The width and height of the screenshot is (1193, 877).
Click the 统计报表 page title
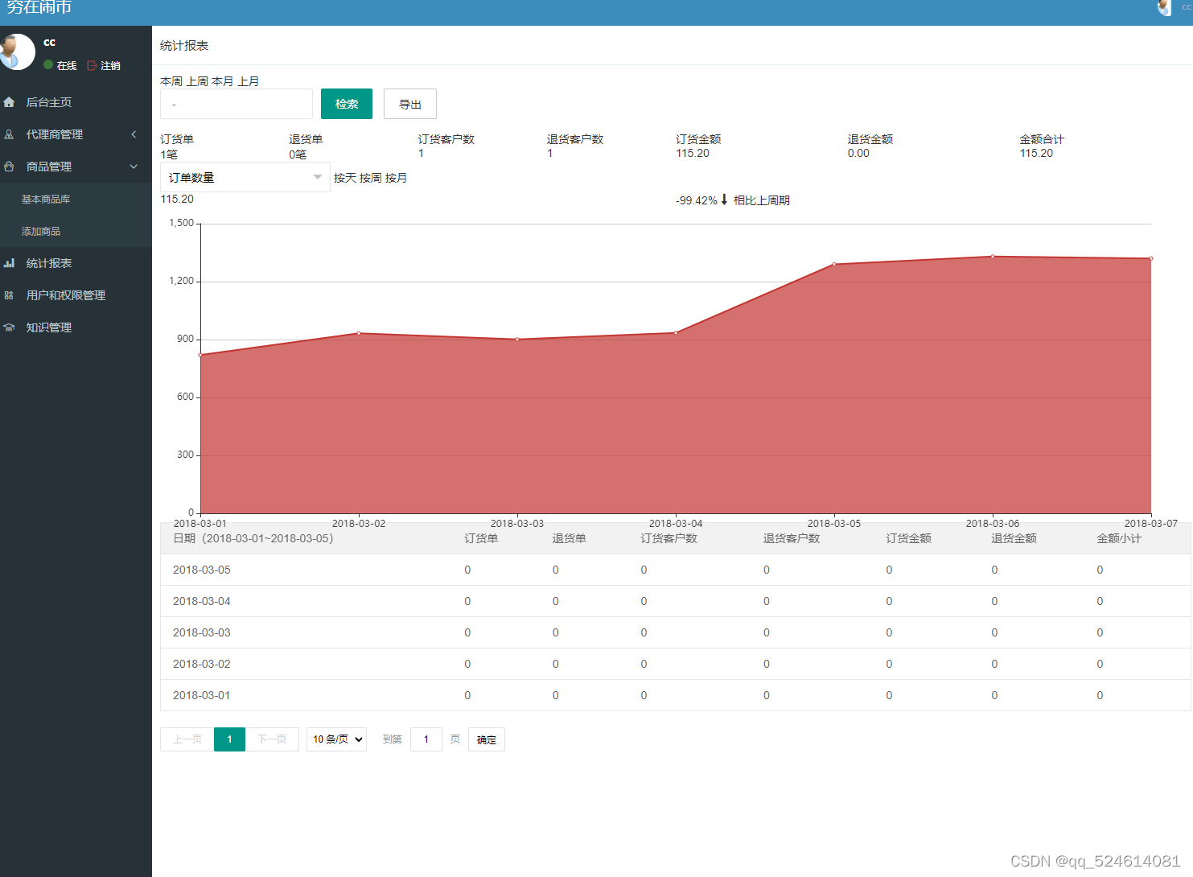coord(184,46)
